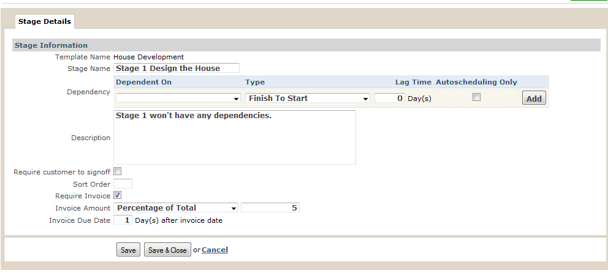
Task: Expand the Finish To Start type dropdown
Action: 308,99
